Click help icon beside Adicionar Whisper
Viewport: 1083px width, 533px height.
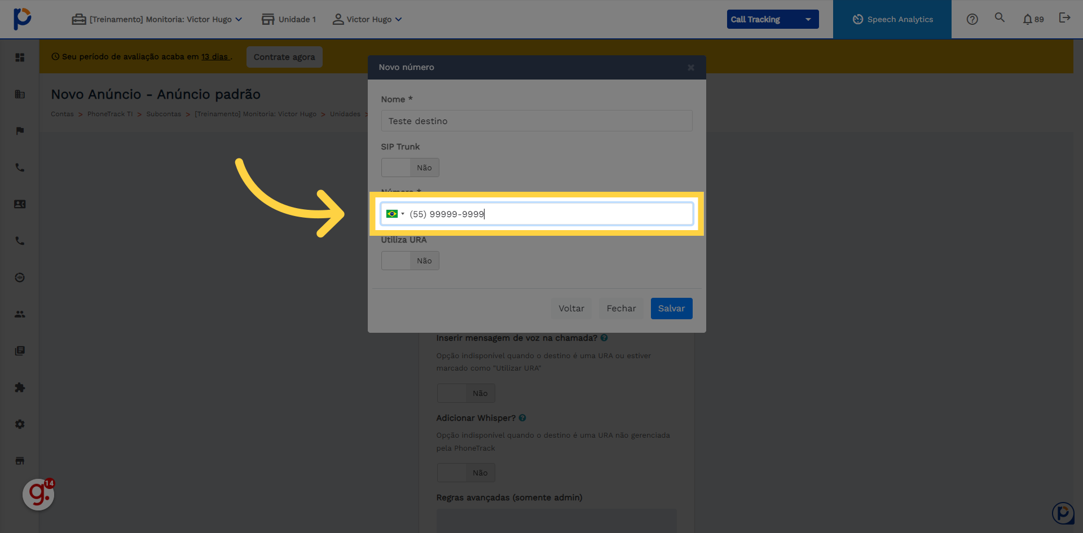[x=522, y=418]
